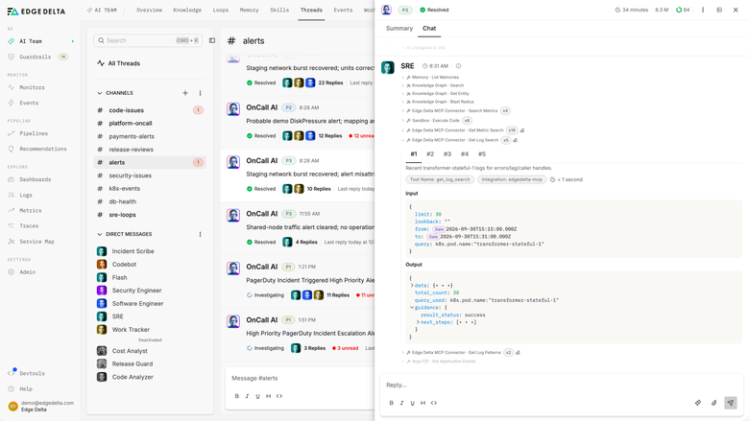Toggle italic in thread reply editor

coord(401,403)
